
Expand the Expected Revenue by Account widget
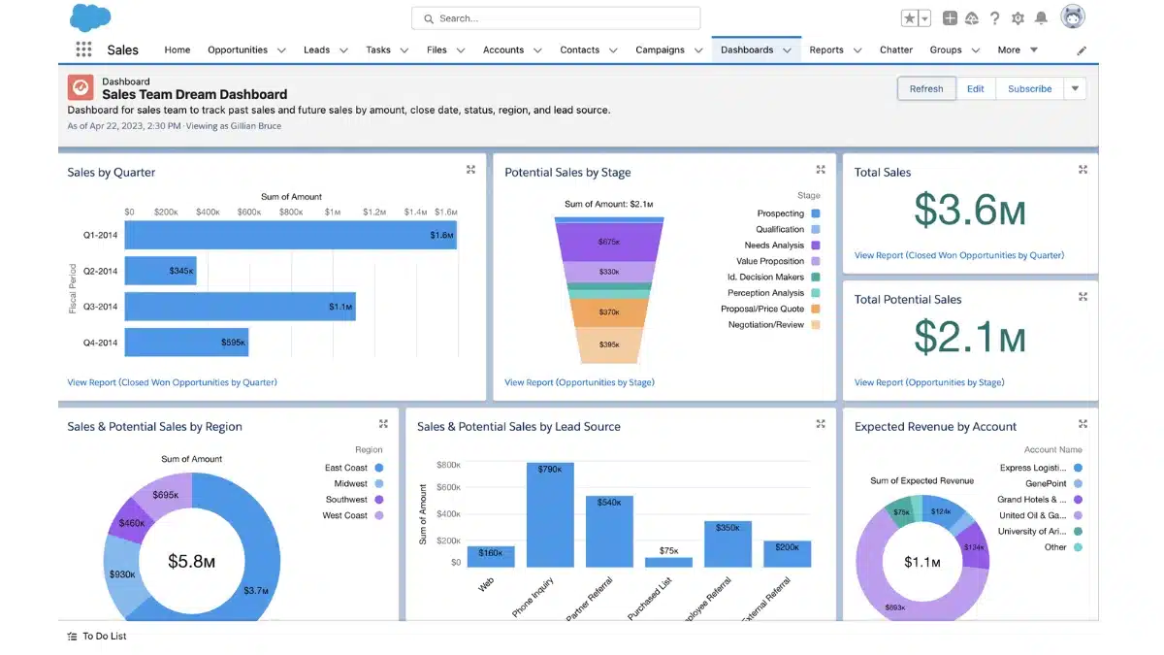pos(1083,424)
